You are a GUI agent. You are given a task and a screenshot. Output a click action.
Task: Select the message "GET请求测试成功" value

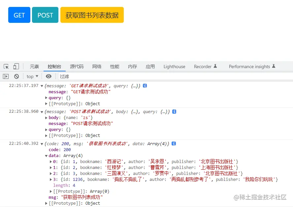click(x=91, y=92)
